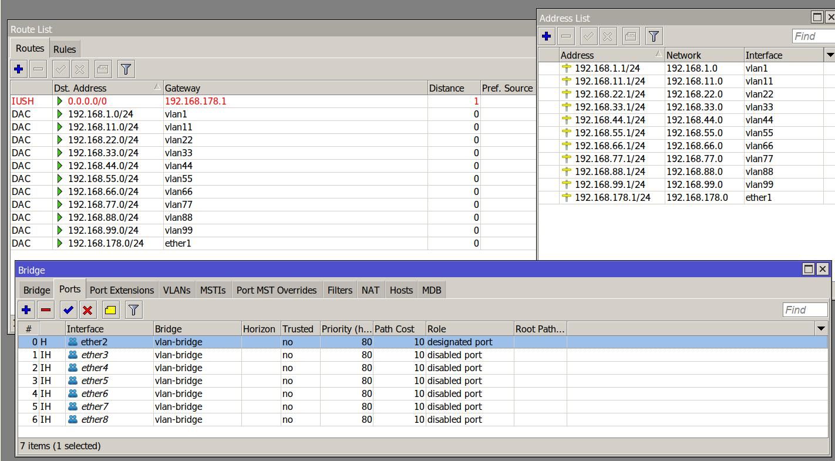Open MDB tab in Bridge window
Screen dimensions: 835x461
point(432,290)
